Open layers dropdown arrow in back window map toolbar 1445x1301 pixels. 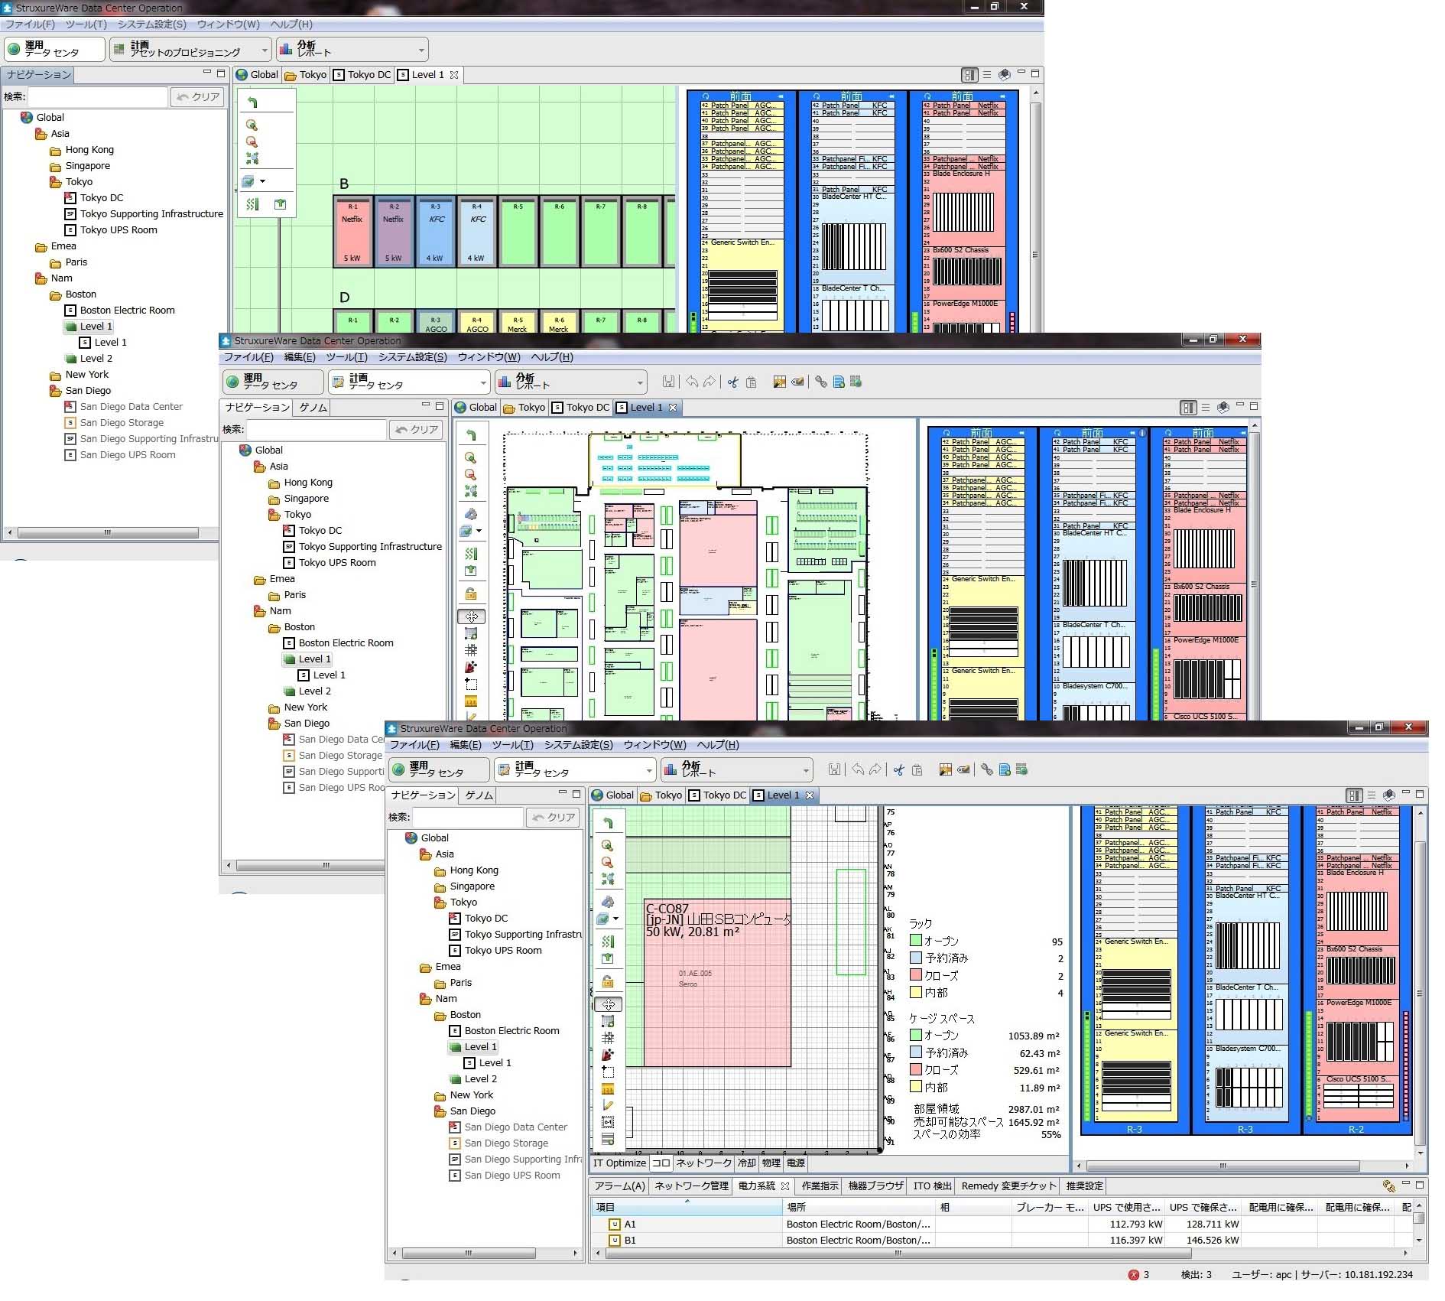(x=262, y=181)
